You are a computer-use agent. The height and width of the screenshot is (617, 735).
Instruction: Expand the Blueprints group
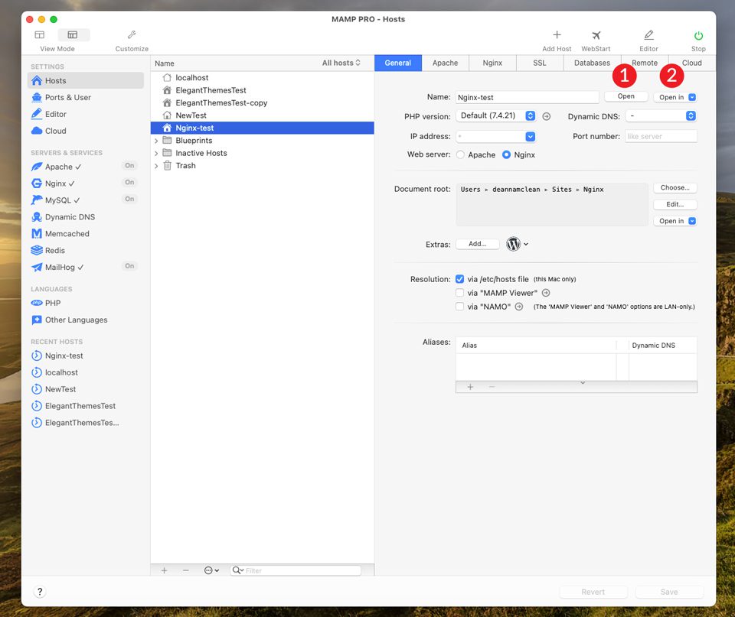click(x=158, y=140)
